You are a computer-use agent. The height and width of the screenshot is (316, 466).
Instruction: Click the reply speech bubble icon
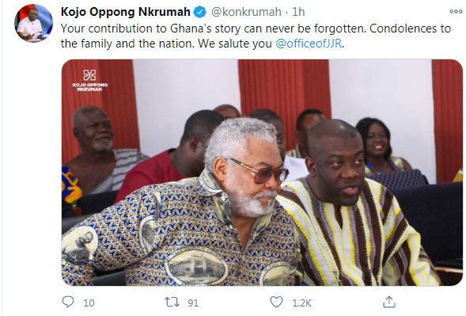(68, 302)
